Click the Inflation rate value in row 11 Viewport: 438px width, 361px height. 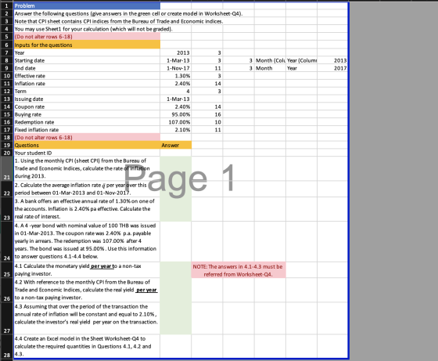pyautogui.click(x=176, y=83)
